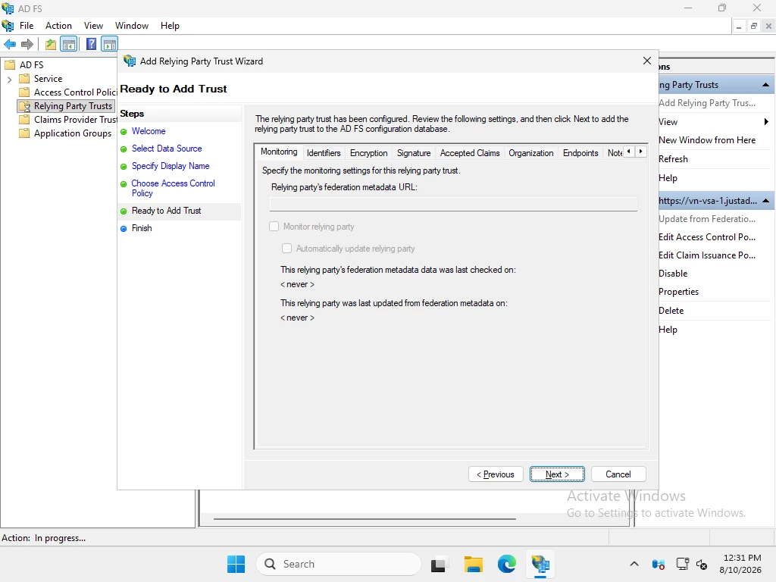
Task: Toggle Automatically update relying party checkbox
Action: pyautogui.click(x=286, y=249)
